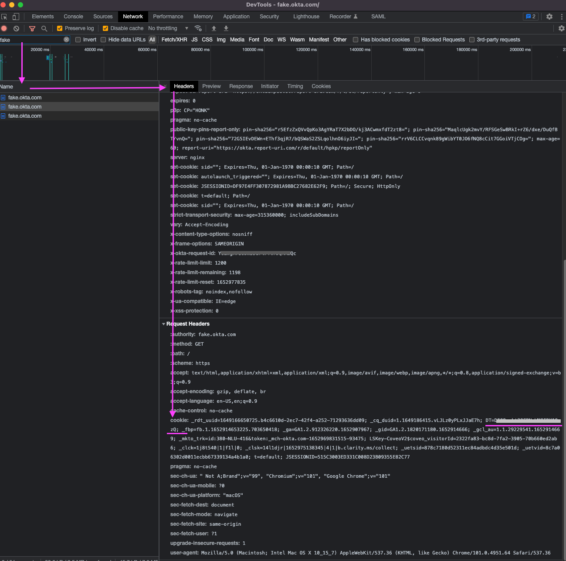
Task: Open the network log search
Action: (x=44, y=28)
